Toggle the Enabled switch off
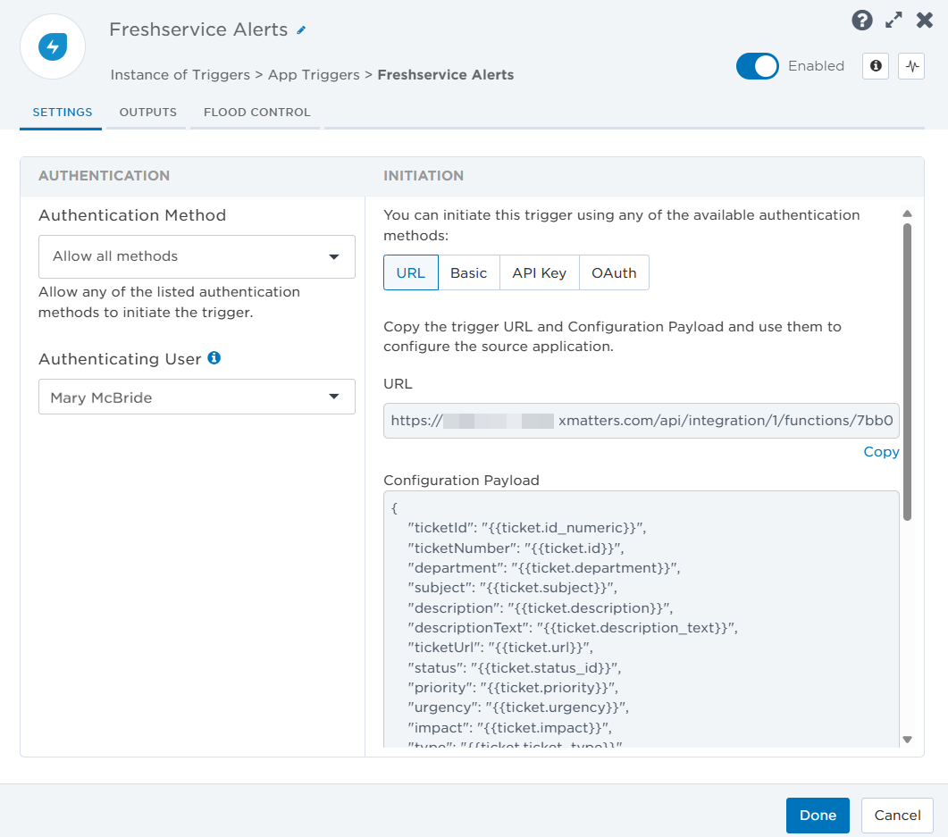 click(758, 66)
